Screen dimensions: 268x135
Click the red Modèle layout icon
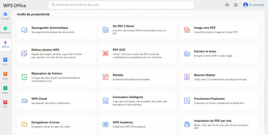click(x=106, y=77)
